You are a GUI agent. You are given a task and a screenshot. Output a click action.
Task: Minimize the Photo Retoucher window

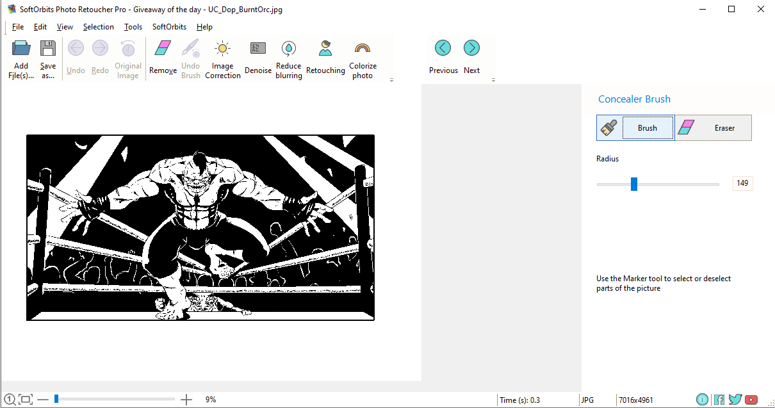pyautogui.click(x=703, y=9)
